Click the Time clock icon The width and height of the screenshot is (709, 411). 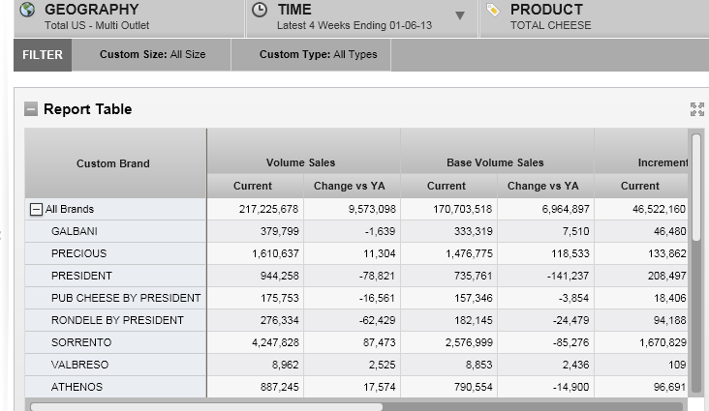pyautogui.click(x=260, y=11)
